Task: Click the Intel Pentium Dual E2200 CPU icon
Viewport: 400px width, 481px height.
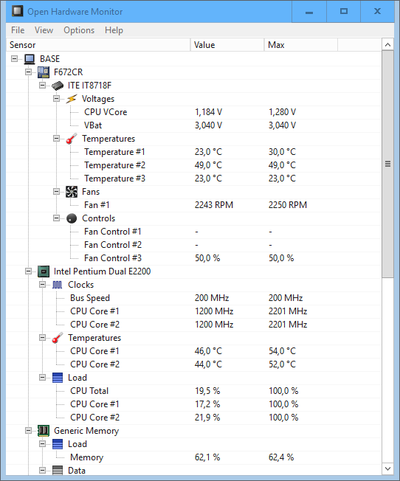Action: point(44,271)
